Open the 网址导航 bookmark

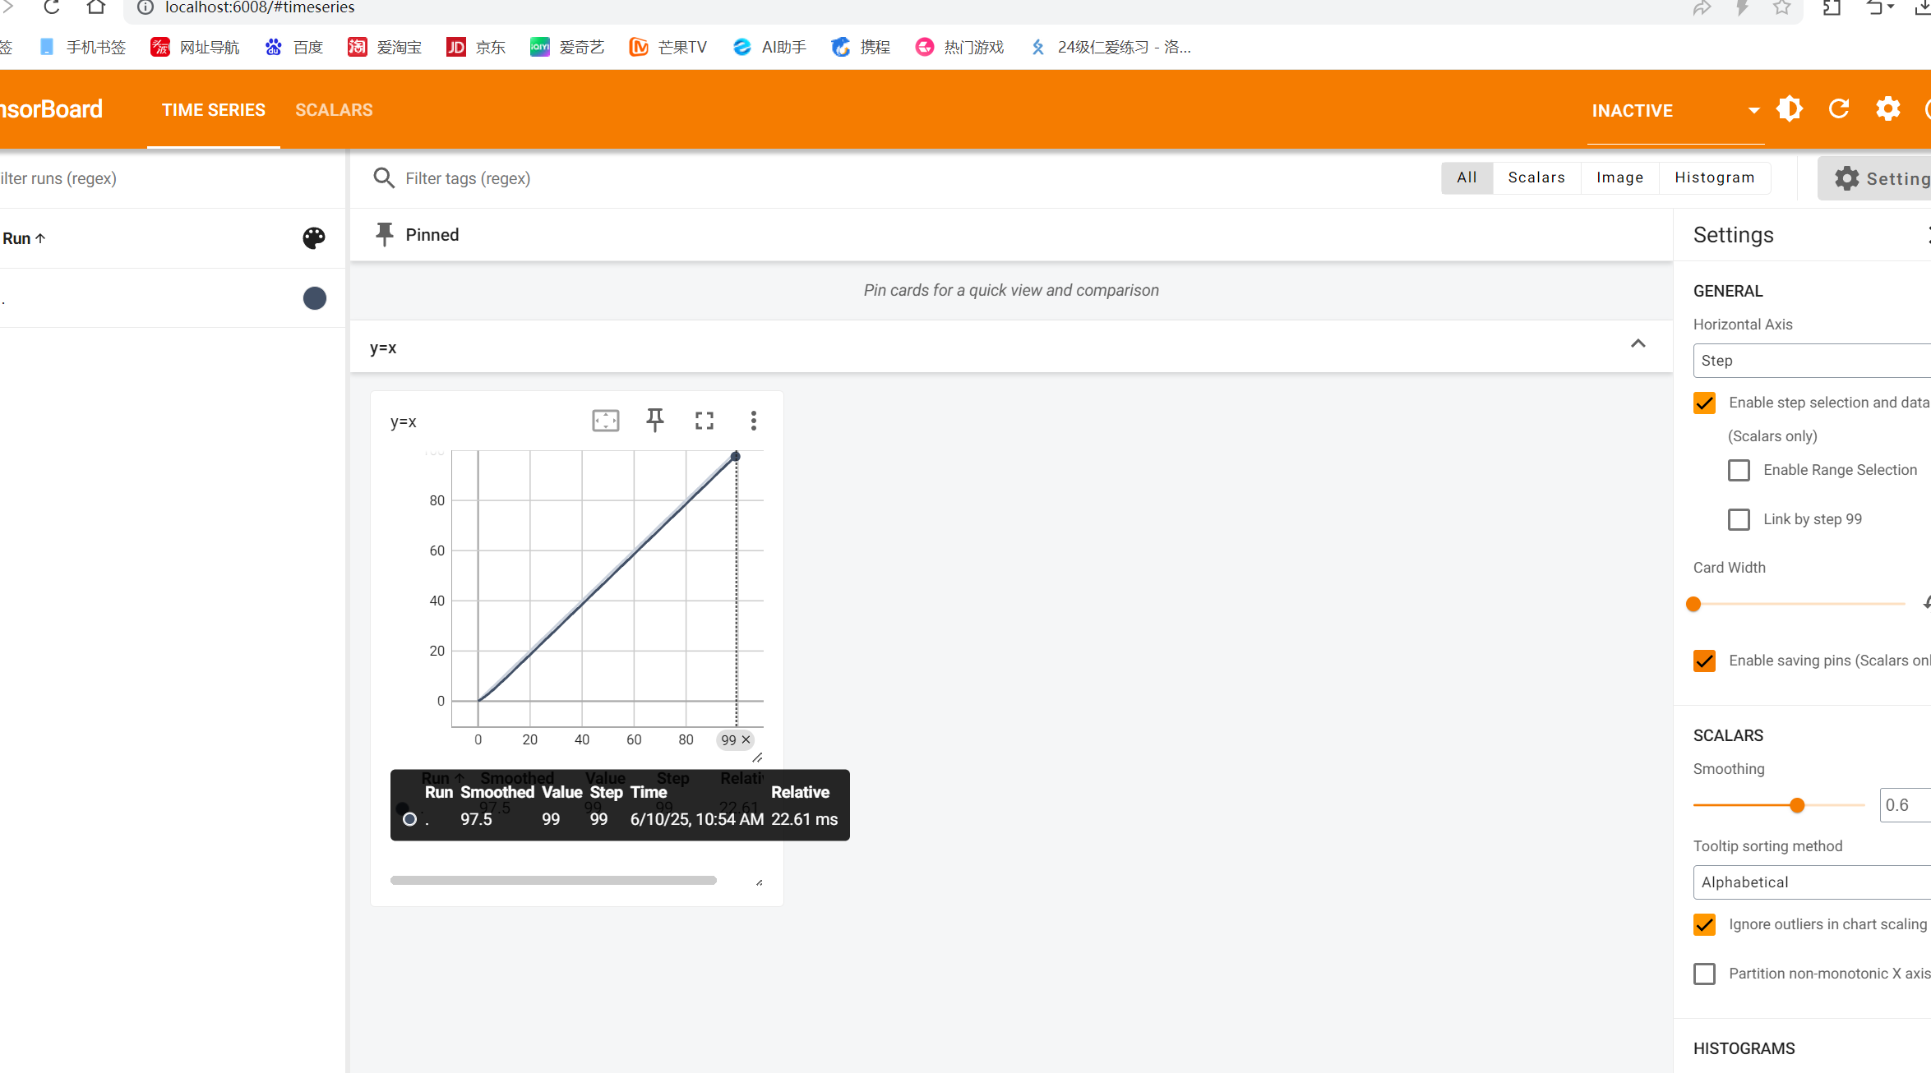coord(195,47)
